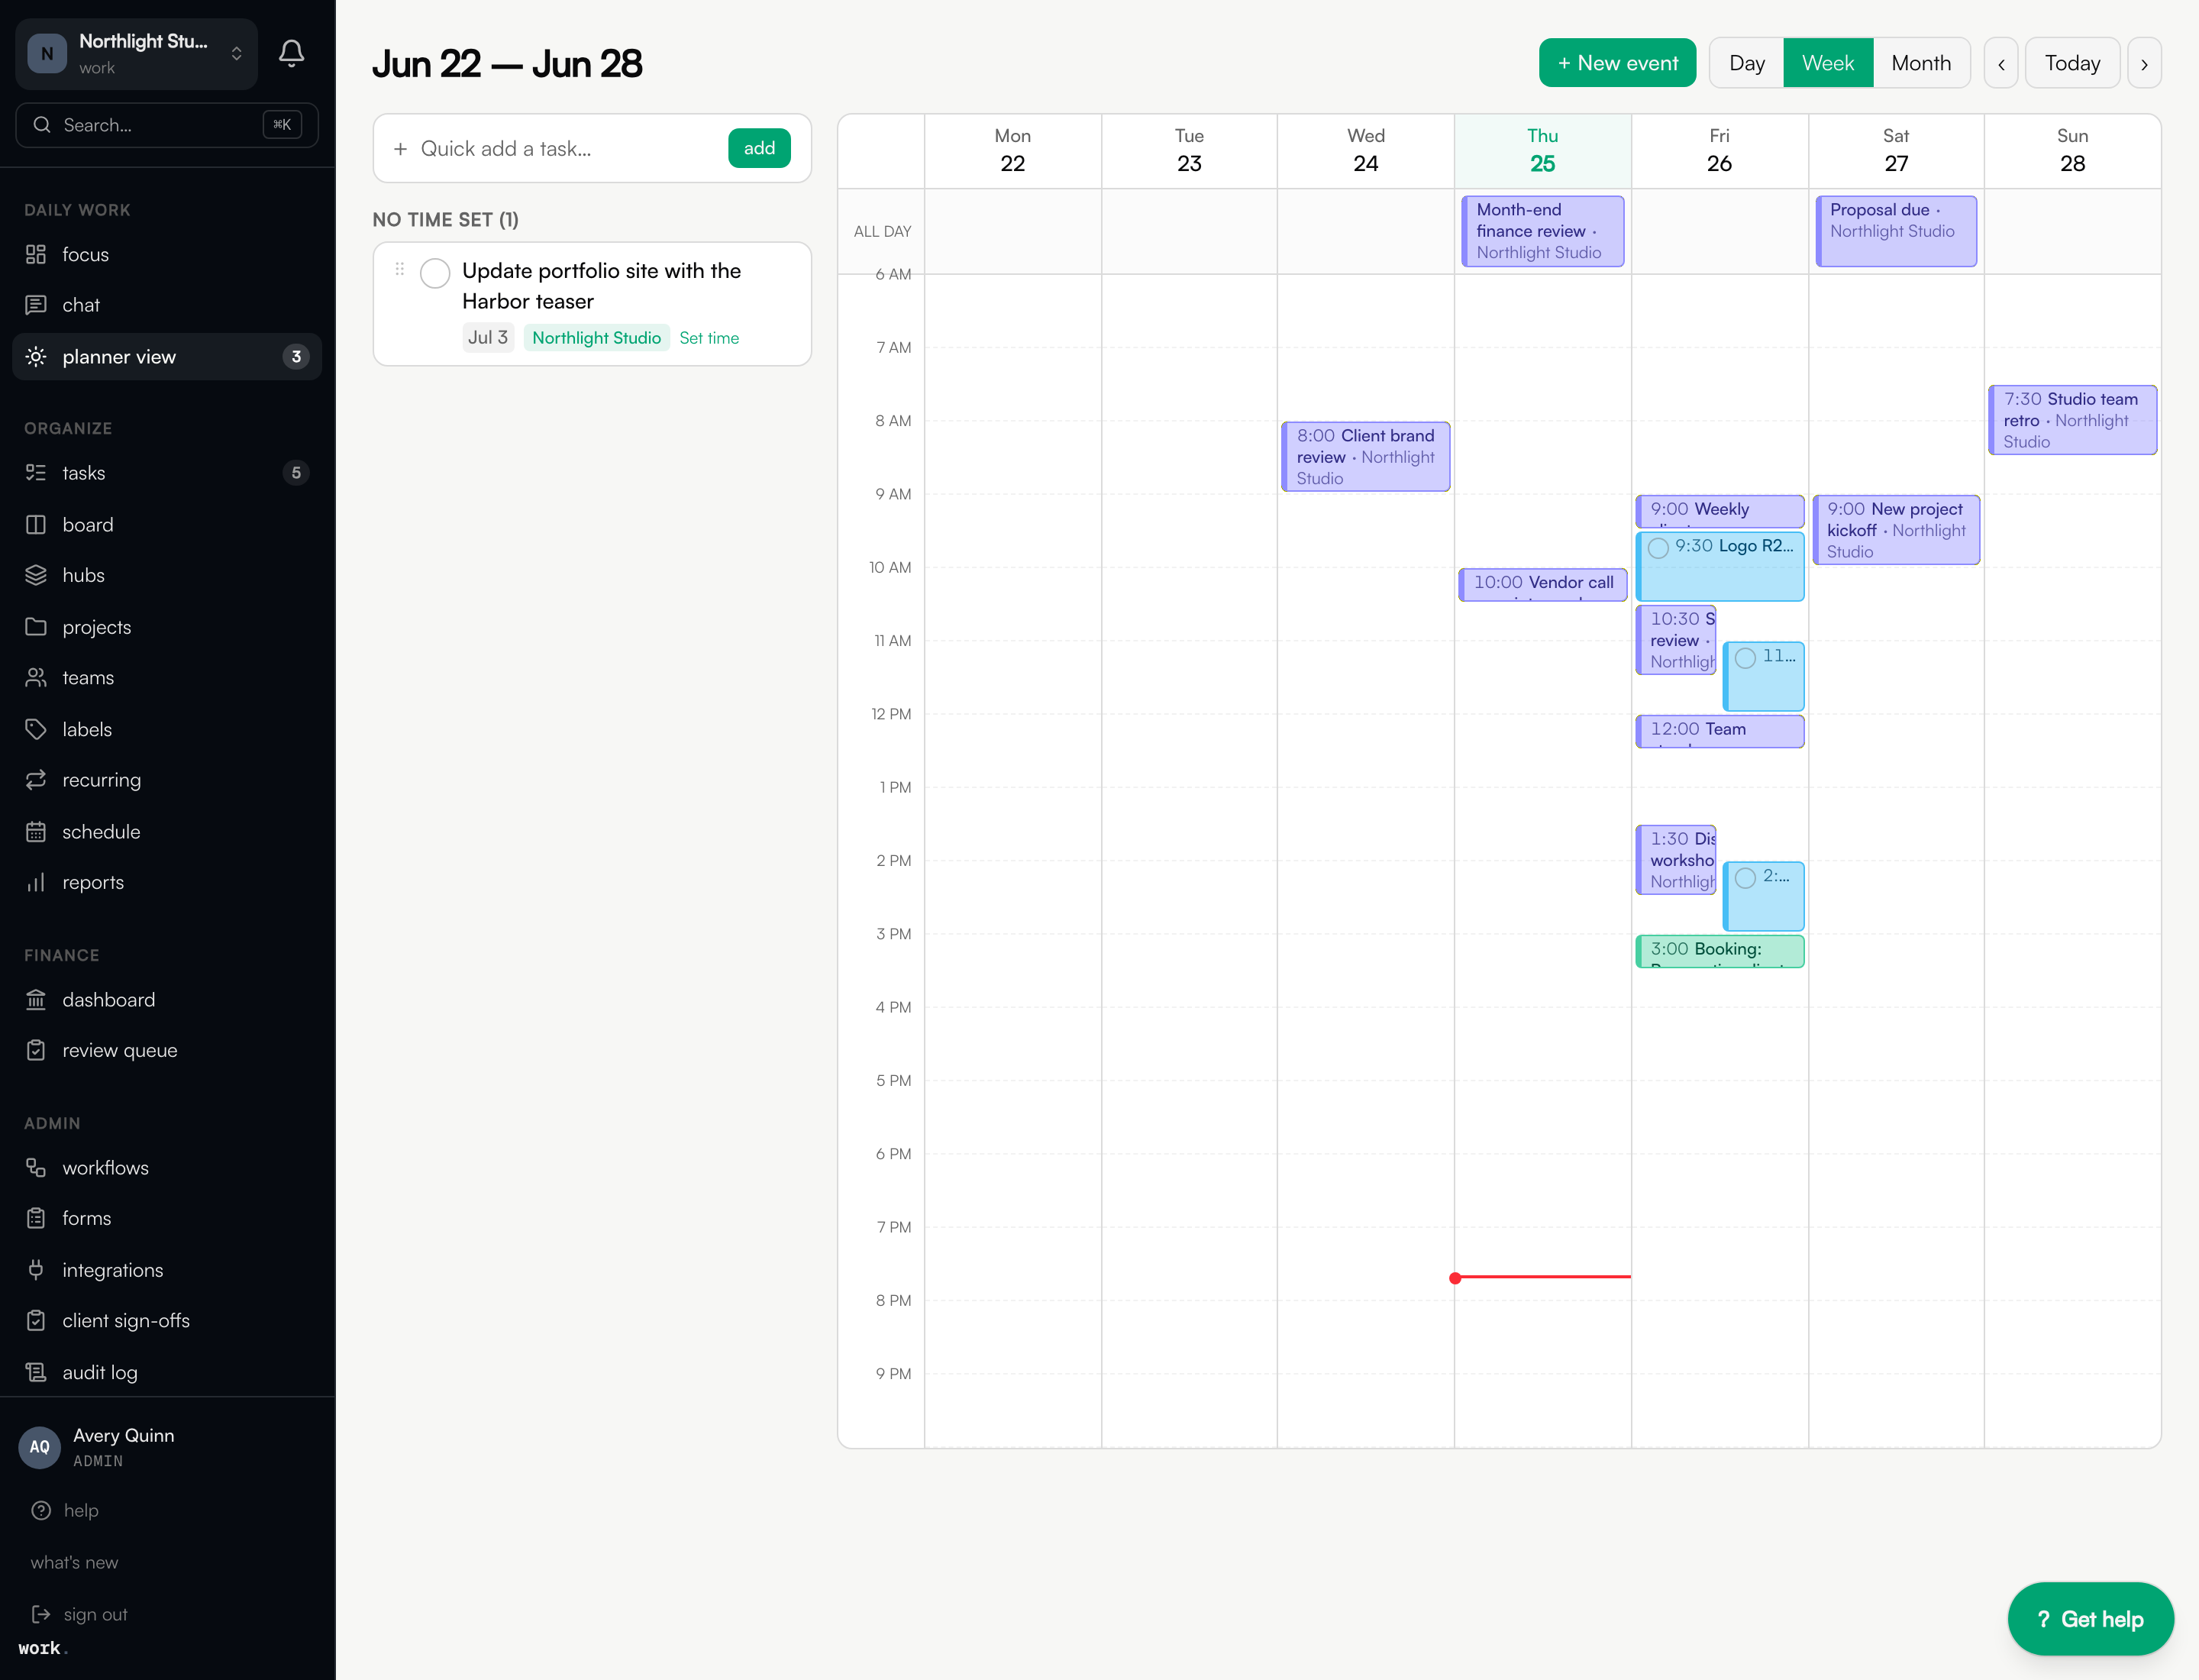2199x1680 pixels.
Task: Click the search magnifier icon
Action: tap(42, 125)
